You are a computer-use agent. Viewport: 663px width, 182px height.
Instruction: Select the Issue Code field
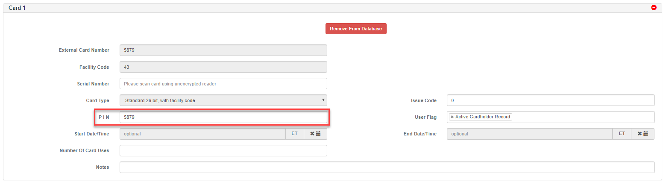click(x=550, y=100)
